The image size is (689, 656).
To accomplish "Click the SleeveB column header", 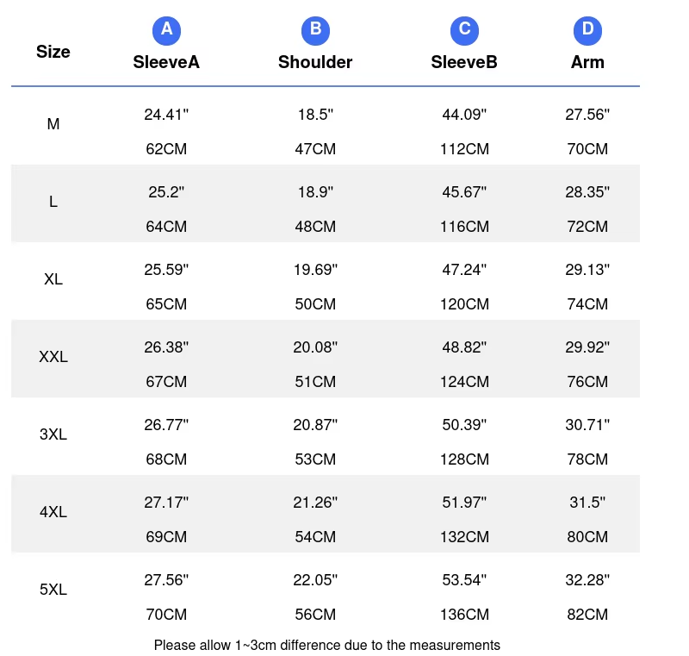I will point(464,62).
